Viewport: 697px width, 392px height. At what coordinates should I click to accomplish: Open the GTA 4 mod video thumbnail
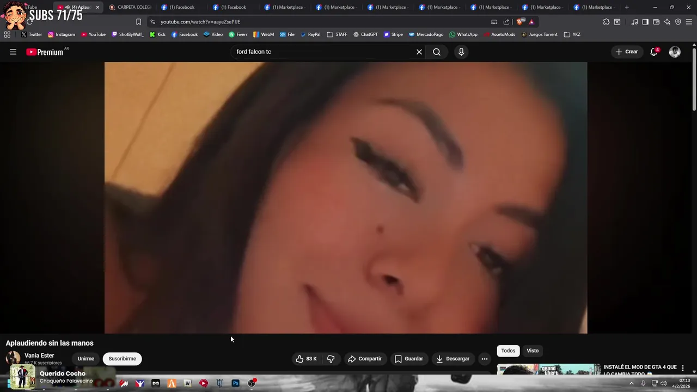pos(548,369)
